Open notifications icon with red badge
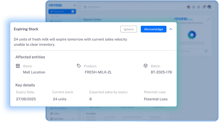Screen dimensions: 219x122 [204, 7]
